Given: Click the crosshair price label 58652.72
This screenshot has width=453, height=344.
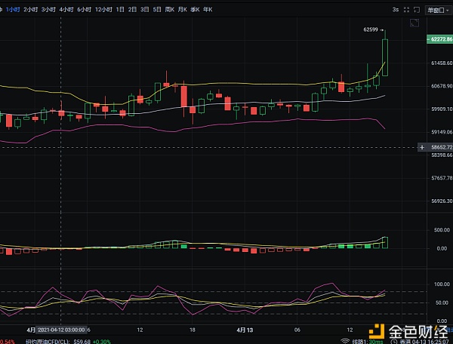Looking at the screenshot, I should pos(442,147).
